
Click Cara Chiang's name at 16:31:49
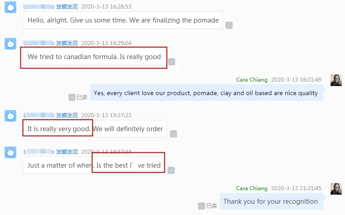252,80
